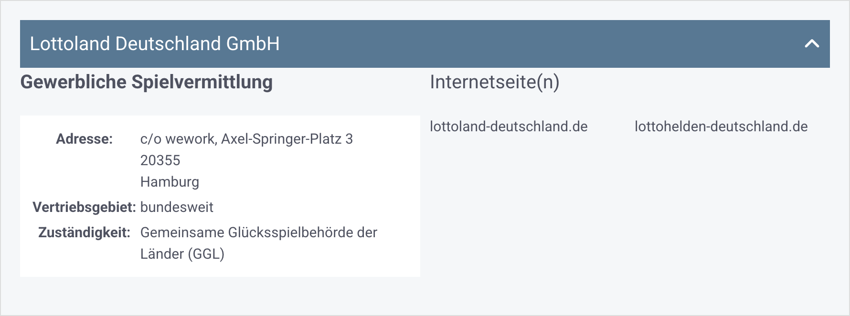Click the Gemeinsame Glücksspielbehörde der Länder text
The image size is (850, 316).
point(258,232)
